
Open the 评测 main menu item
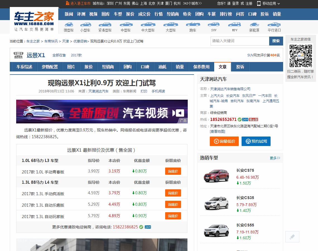click(x=81, y=14)
